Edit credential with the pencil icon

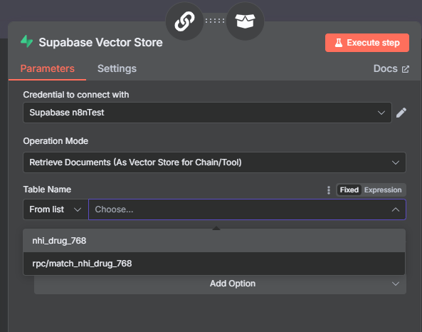tap(401, 113)
